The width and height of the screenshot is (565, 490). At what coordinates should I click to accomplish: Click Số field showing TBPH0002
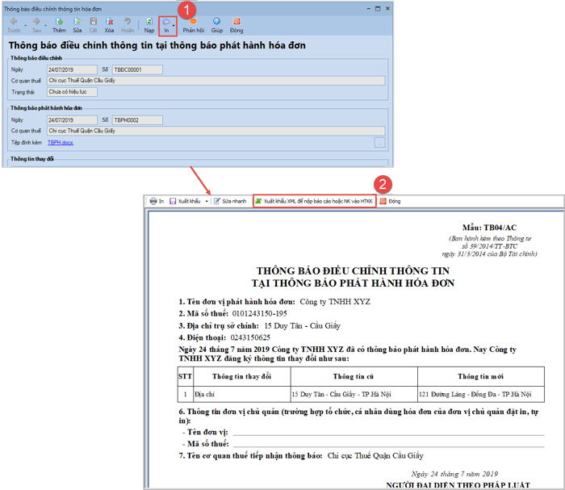[137, 120]
